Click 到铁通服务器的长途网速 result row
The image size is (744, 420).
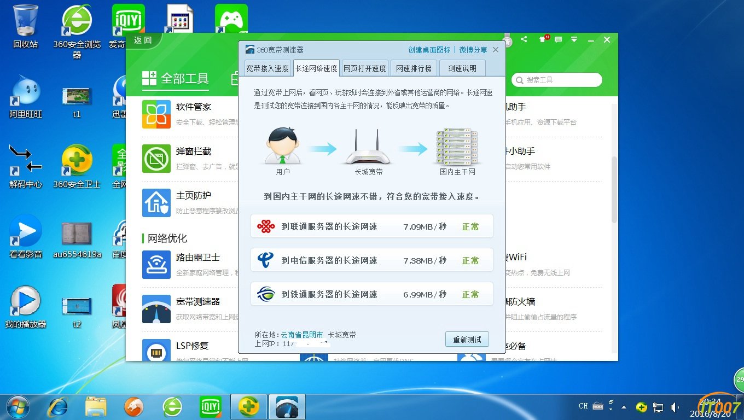pos(372,294)
